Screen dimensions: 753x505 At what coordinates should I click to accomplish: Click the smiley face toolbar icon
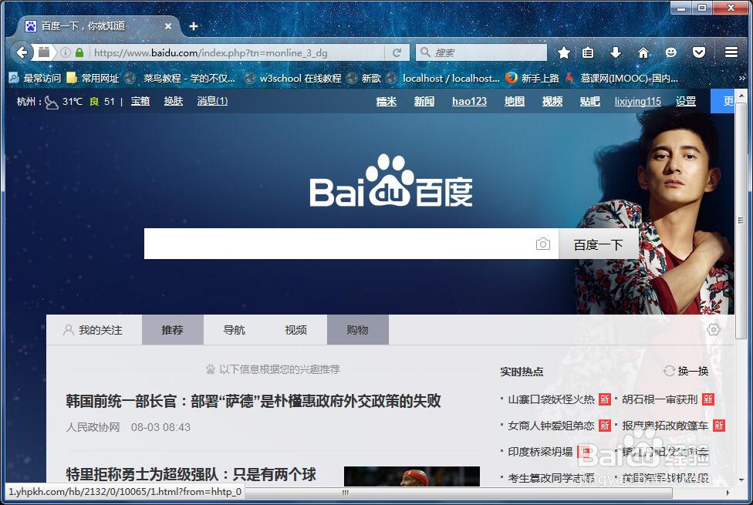pos(671,52)
